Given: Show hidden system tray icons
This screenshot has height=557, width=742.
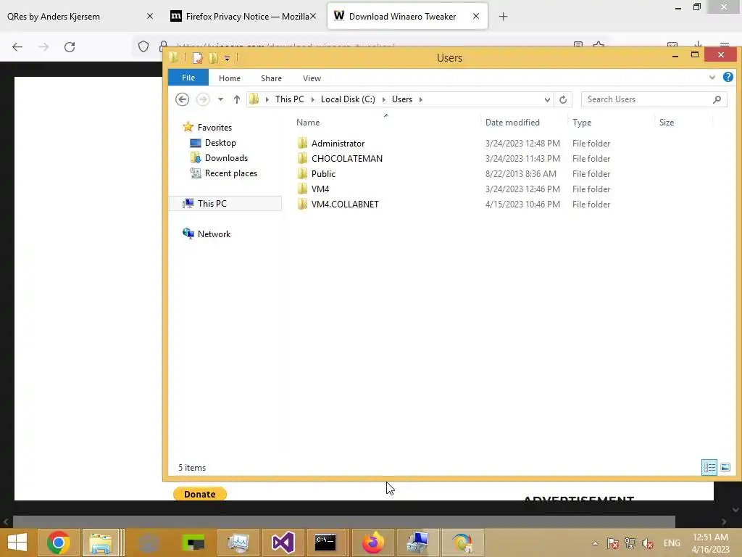Looking at the screenshot, I should click(x=595, y=543).
